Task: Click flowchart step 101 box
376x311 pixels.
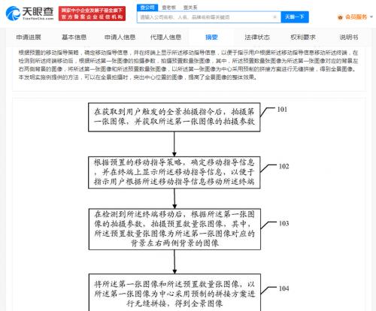Action: (174, 117)
